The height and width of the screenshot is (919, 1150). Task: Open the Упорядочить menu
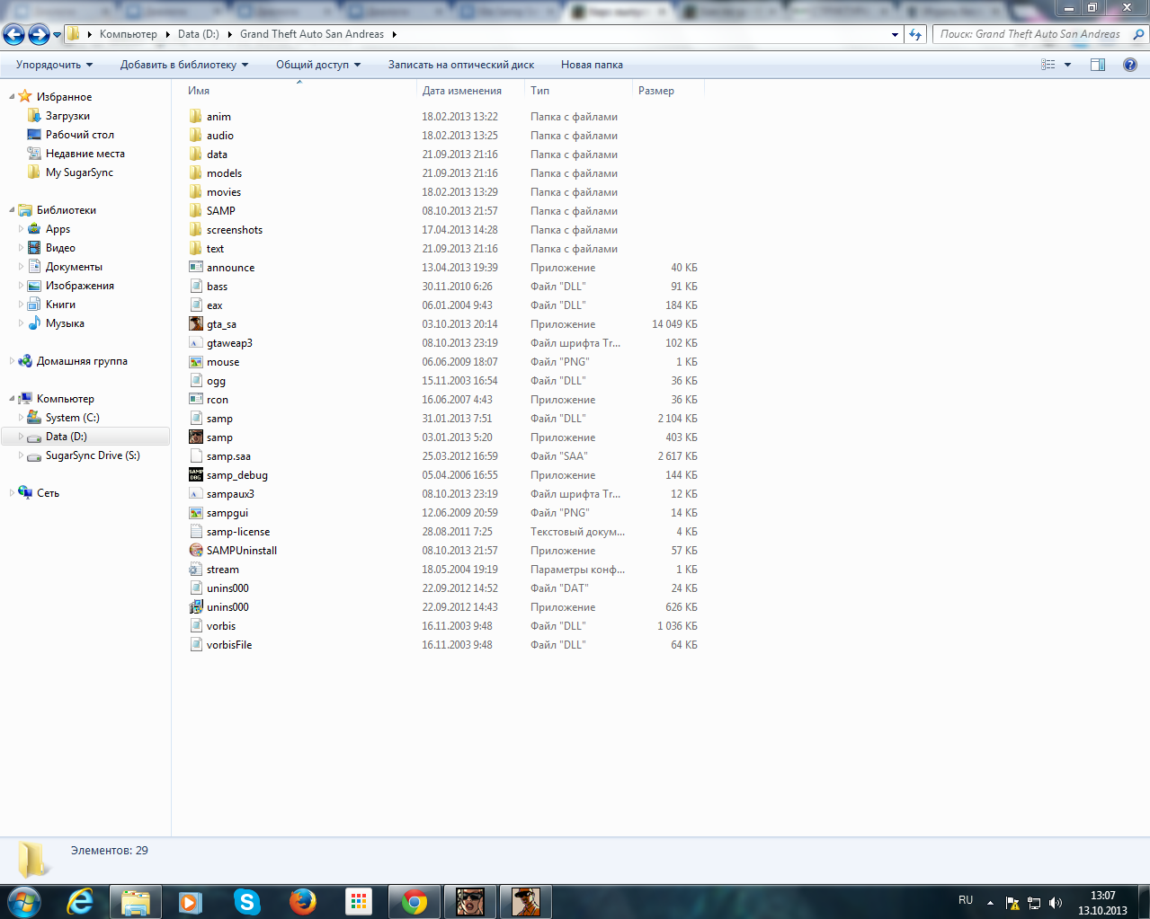[x=55, y=65]
